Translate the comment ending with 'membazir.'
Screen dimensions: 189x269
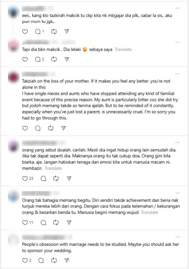(53, 168)
